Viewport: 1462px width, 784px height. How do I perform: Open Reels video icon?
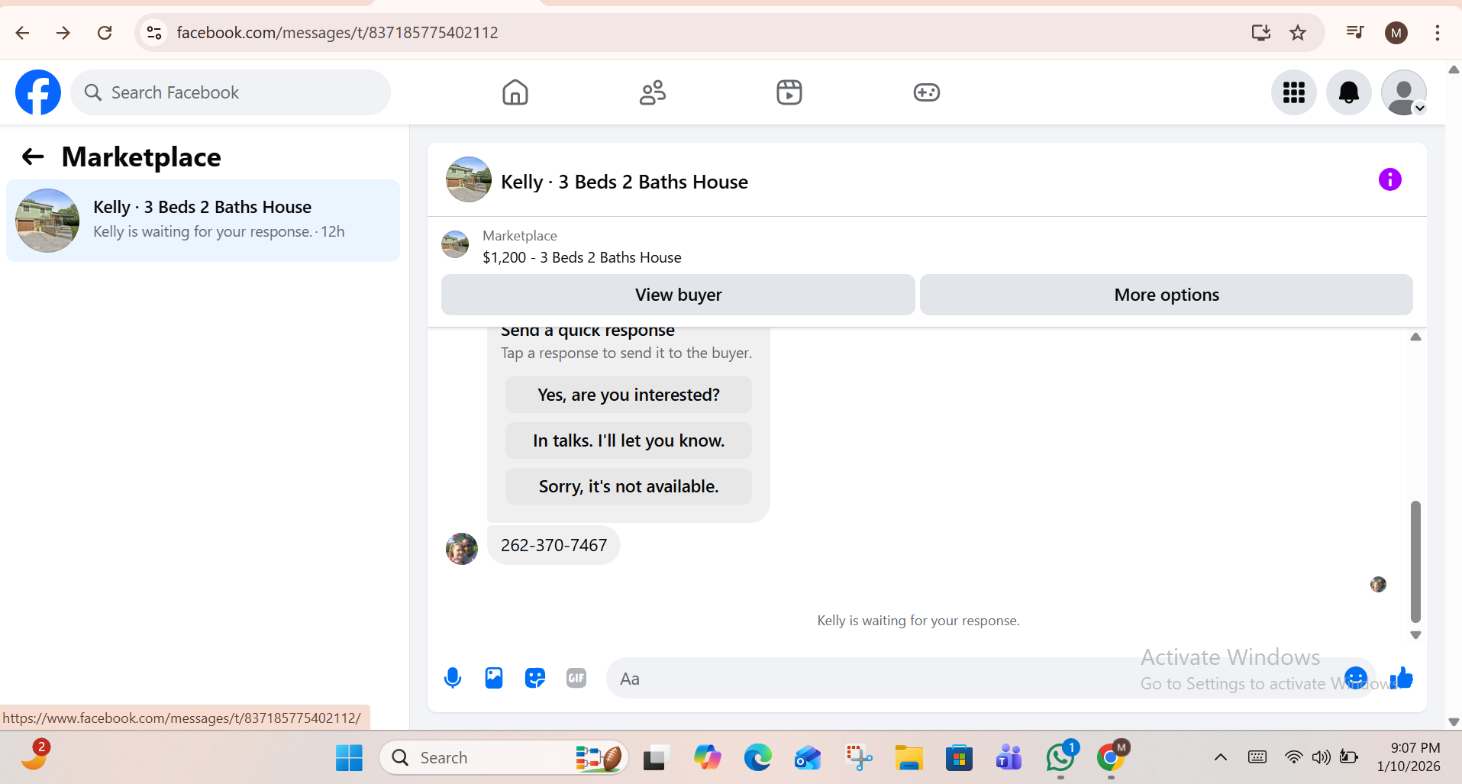click(789, 92)
